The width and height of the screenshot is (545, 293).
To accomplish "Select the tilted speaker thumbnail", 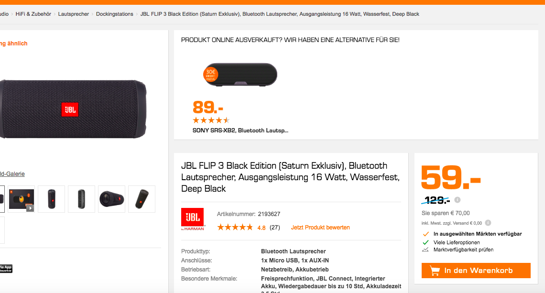I will point(142,199).
